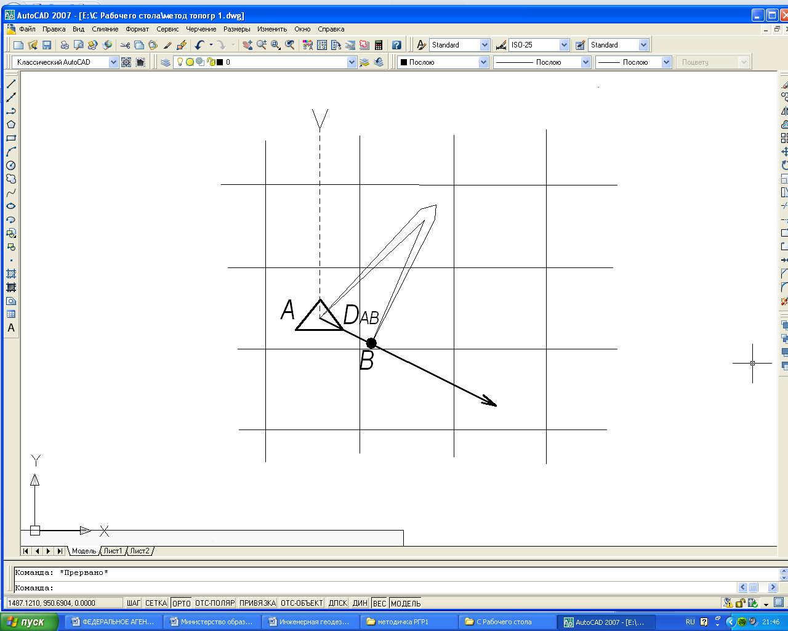The height and width of the screenshot is (631, 788).
Task: Toggle СЕТКА grid display
Action: tap(156, 603)
